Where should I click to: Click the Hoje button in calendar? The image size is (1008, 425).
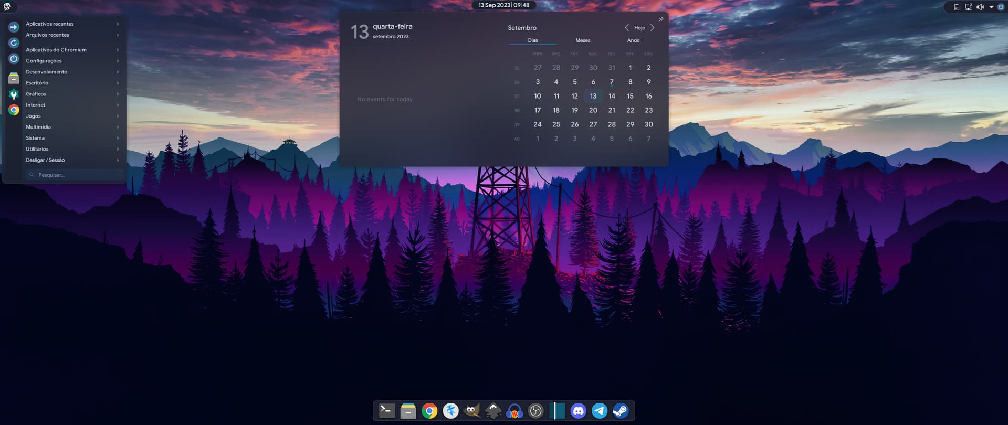pos(639,28)
